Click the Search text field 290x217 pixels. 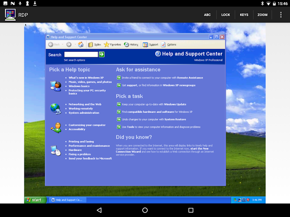click(81, 54)
